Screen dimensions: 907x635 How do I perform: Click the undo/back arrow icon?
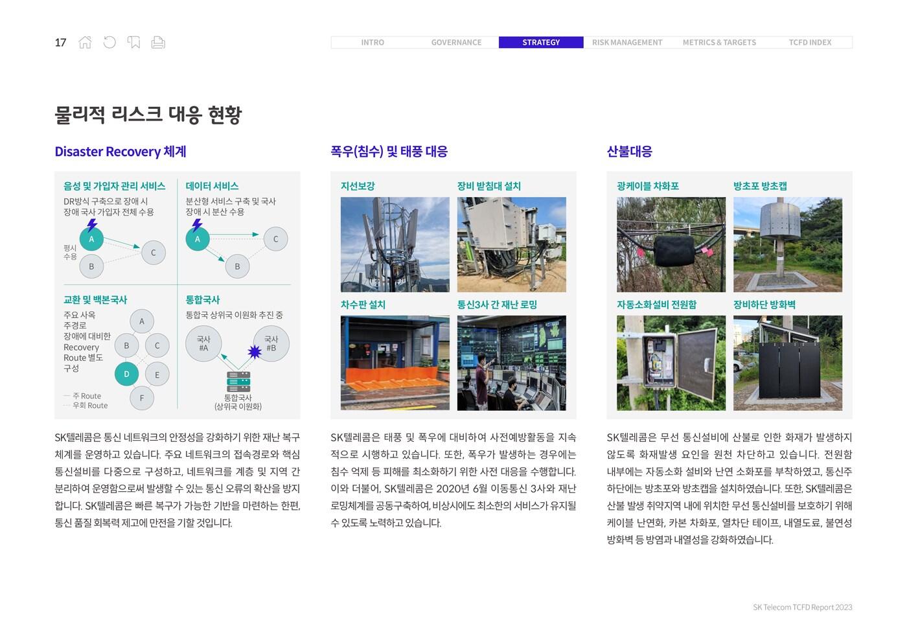pyautogui.click(x=109, y=43)
